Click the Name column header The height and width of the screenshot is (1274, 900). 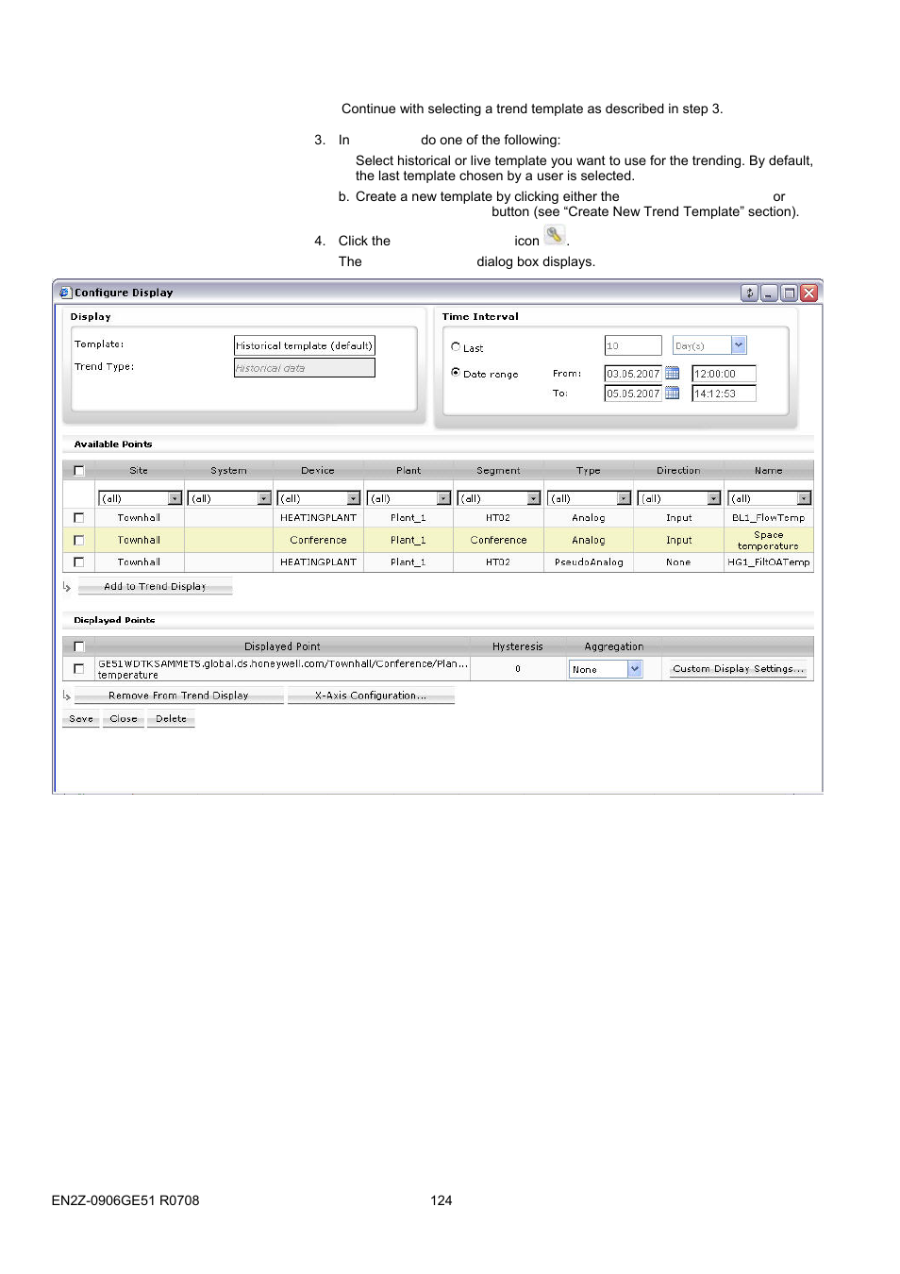pyautogui.click(x=768, y=470)
